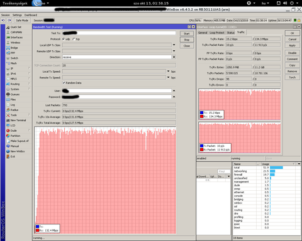Open the Files menu entry
Image resolution: width=302 pixels, height=241 pixels.
click(x=13, y=100)
